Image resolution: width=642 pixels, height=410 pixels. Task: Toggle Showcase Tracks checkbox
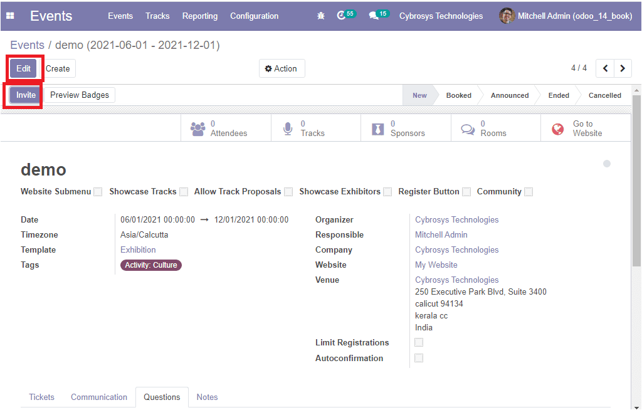click(x=184, y=192)
